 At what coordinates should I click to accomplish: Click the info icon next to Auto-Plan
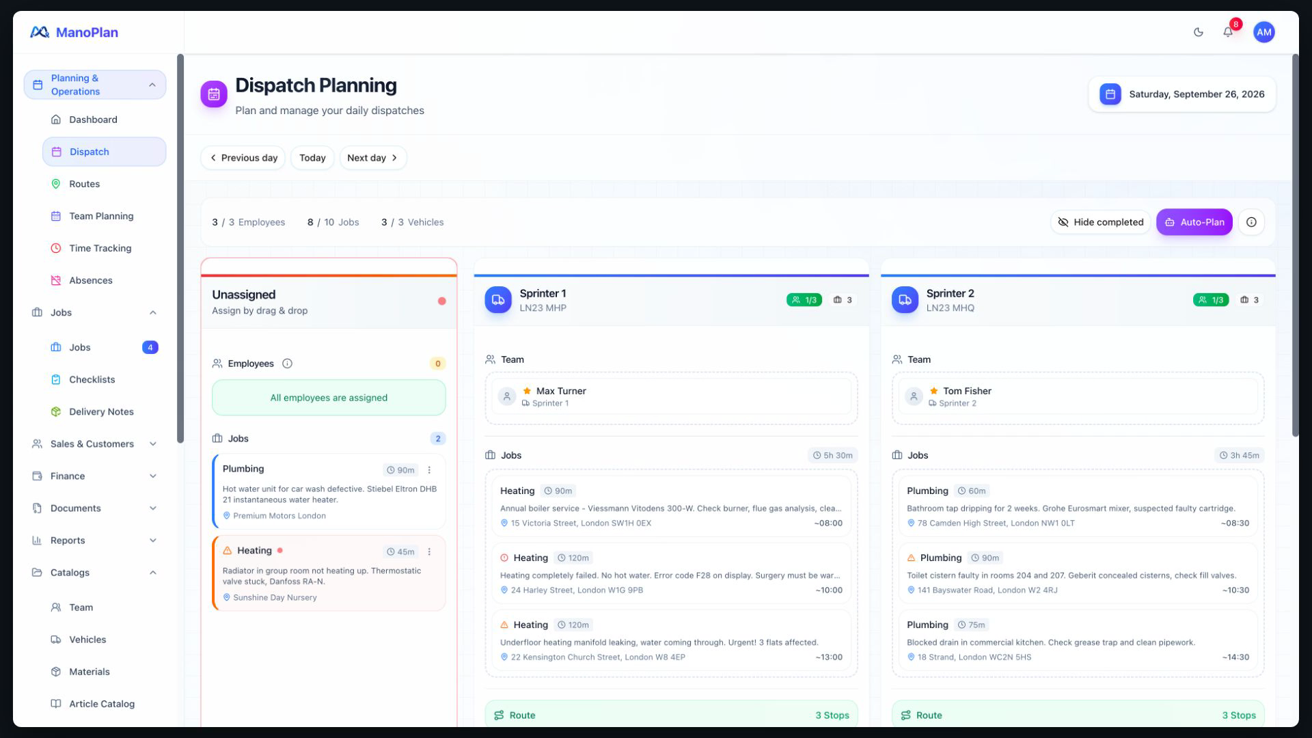pos(1251,222)
